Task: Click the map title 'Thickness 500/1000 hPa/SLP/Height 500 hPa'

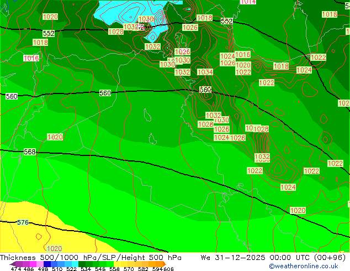Action: coord(91,258)
